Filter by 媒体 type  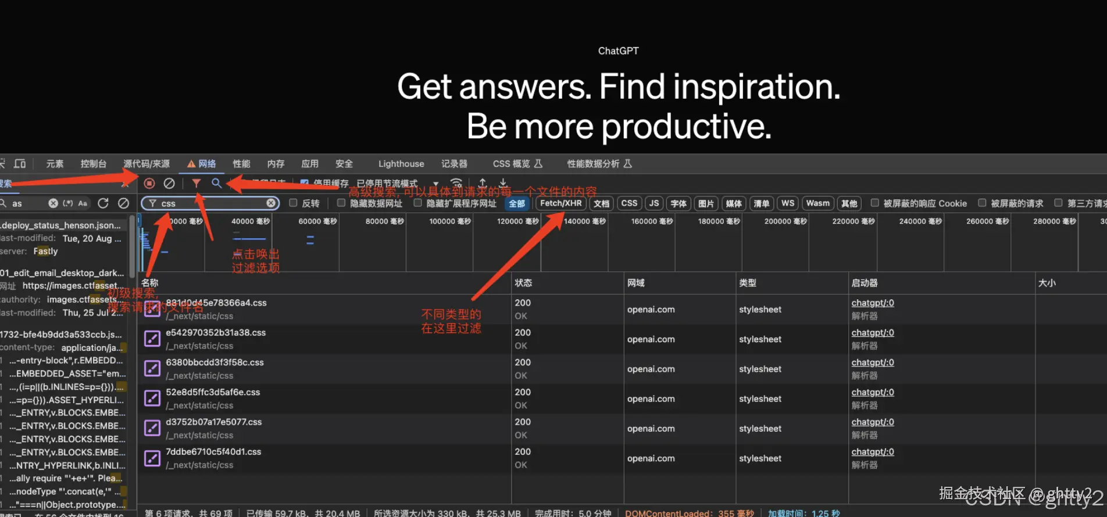pyautogui.click(x=734, y=203)
